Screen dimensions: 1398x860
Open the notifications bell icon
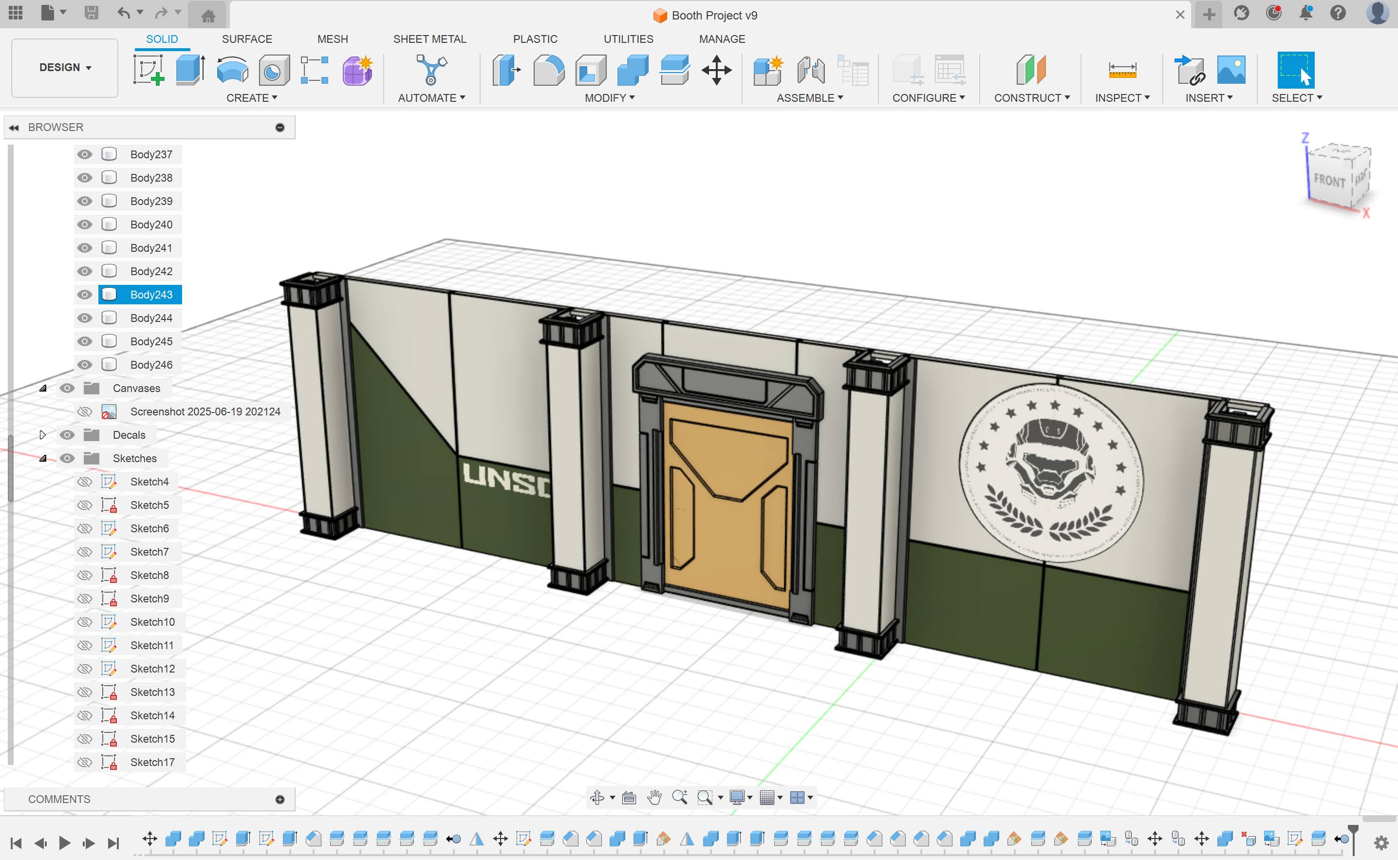pyautogui.click(x=1306, y=13)
